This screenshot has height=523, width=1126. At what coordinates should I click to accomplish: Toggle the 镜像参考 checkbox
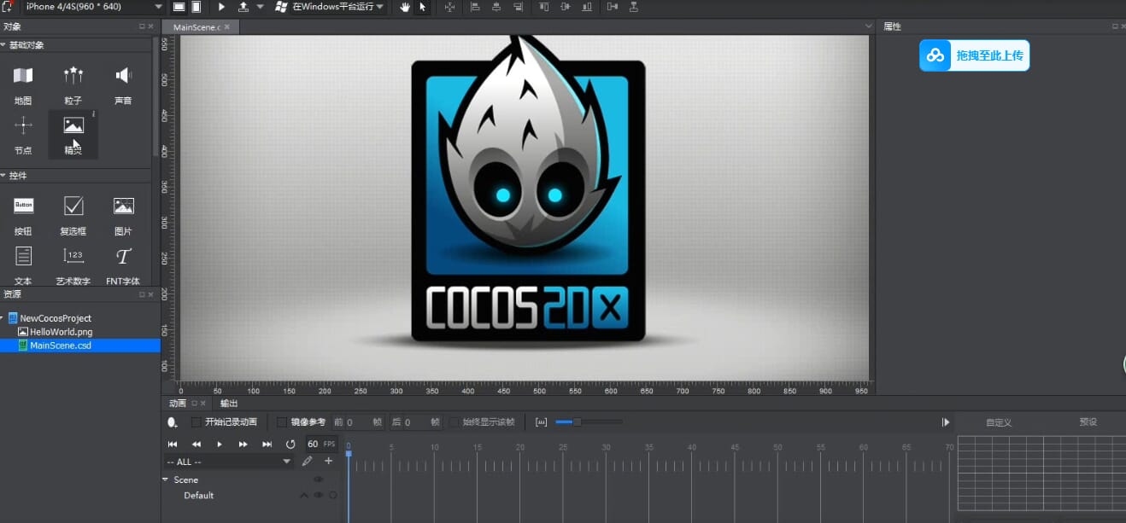[282, 422]
